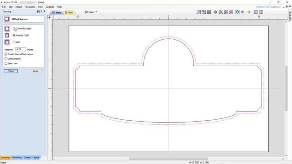The width and height of the screenshot is (292, 164).
Task: Tile views horizontally with the split icon
Action: tap(256, 12)
